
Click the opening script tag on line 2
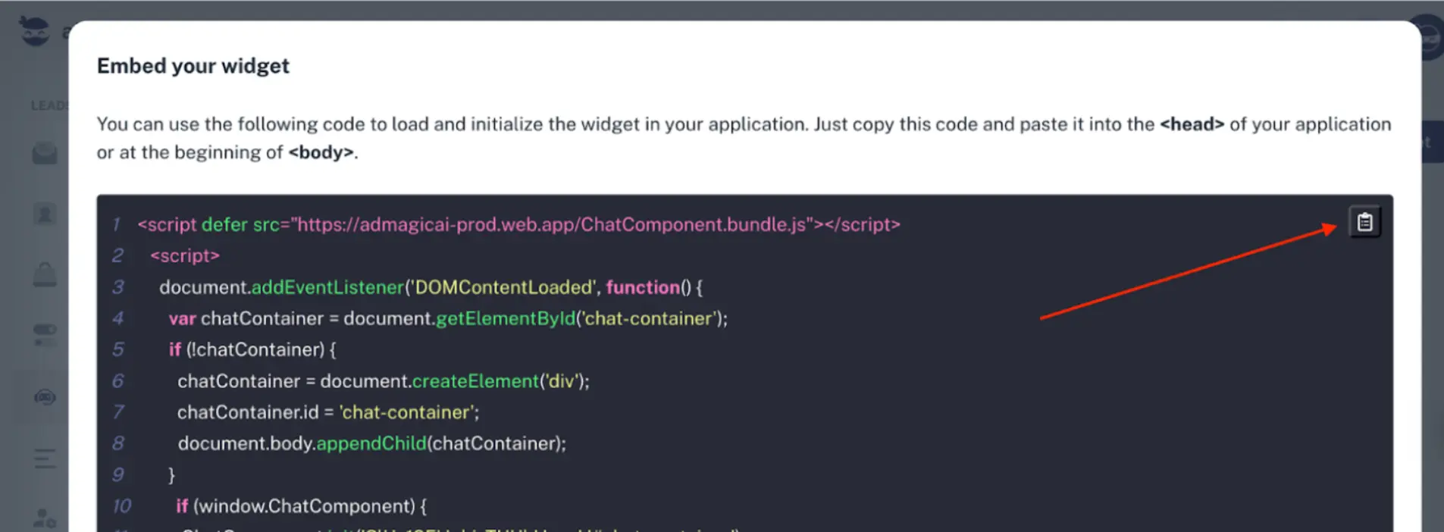pyautogui.click(x=185, y=256)
